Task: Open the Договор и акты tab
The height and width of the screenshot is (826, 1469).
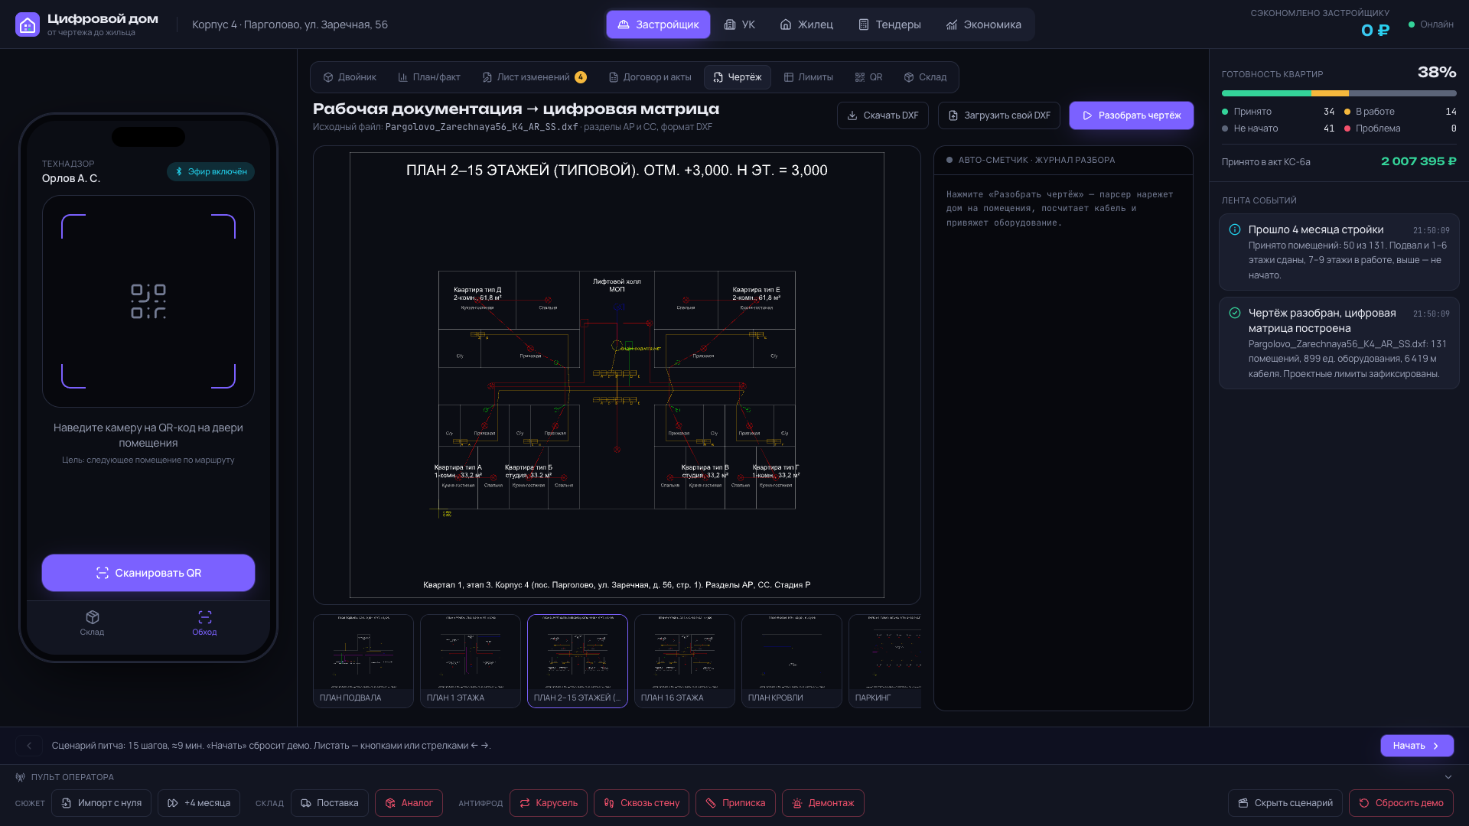Action: 650,77
